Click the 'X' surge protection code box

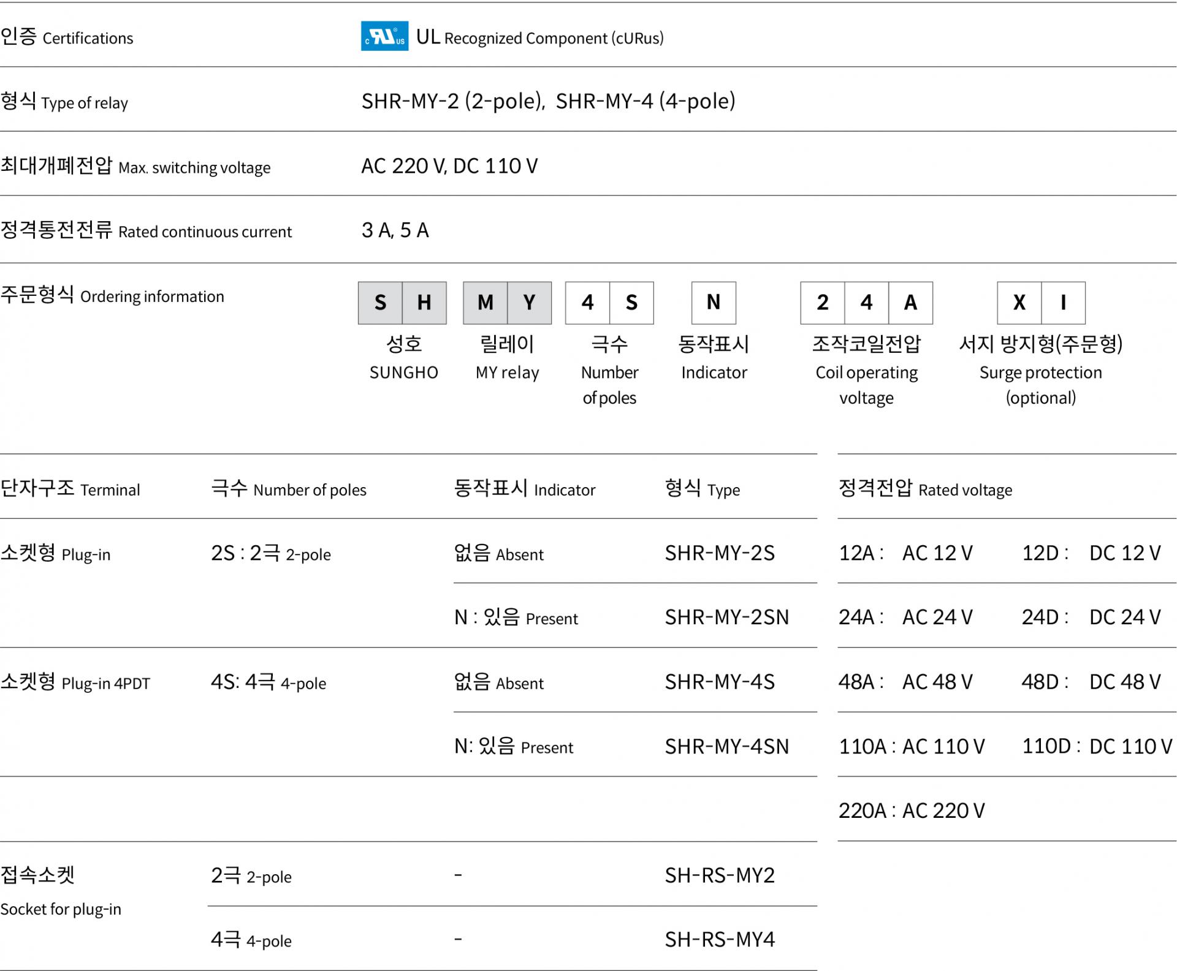point(1019,303)
